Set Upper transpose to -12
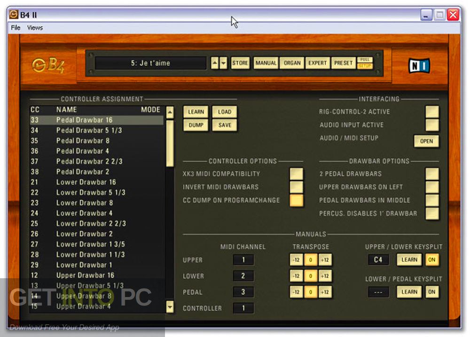 pyautogui.click(x=296, y=259)
